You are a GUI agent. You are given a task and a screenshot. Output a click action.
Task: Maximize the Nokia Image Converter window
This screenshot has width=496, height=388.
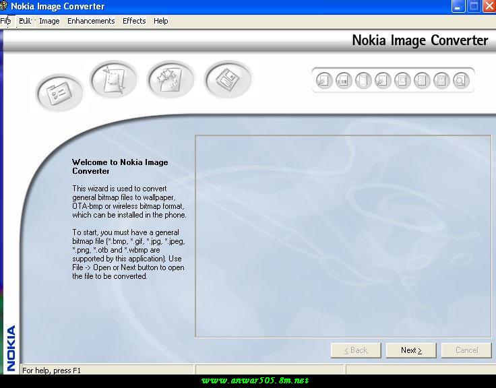pos(474,6)
